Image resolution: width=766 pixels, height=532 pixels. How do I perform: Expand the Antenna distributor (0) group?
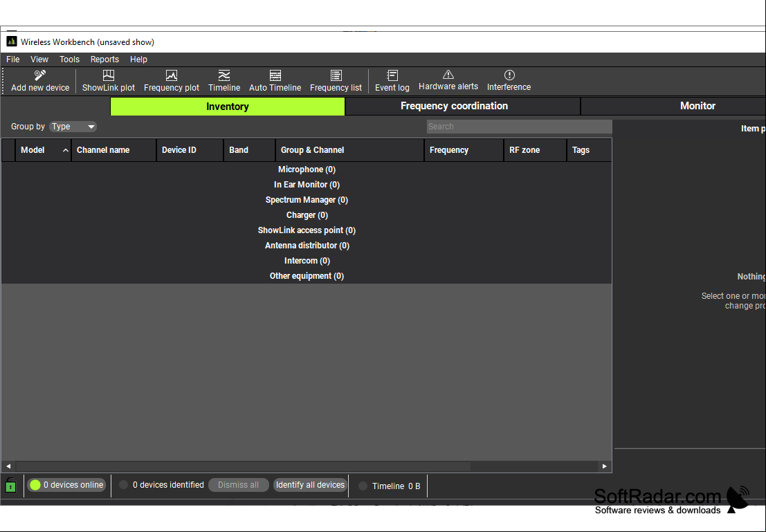click(307, 245)
